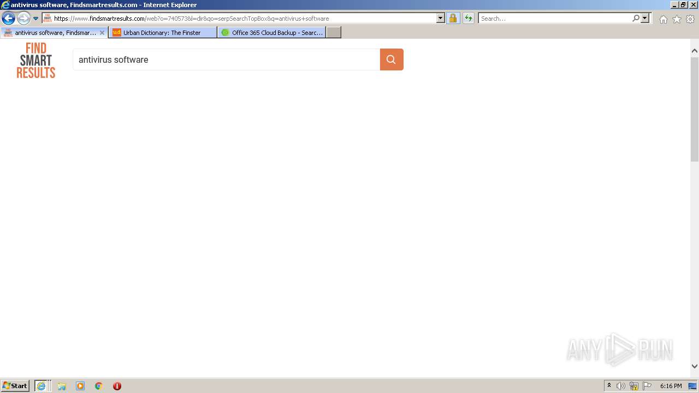The image size is (699, 393).
Task: Click the orange search magnifier button
Action: 392,59
